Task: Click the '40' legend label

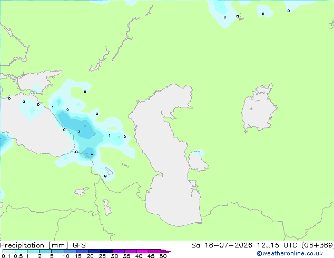Action: click(139, 256)
